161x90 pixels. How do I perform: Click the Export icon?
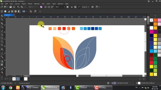pyautogui.click(x=49, y=7)
